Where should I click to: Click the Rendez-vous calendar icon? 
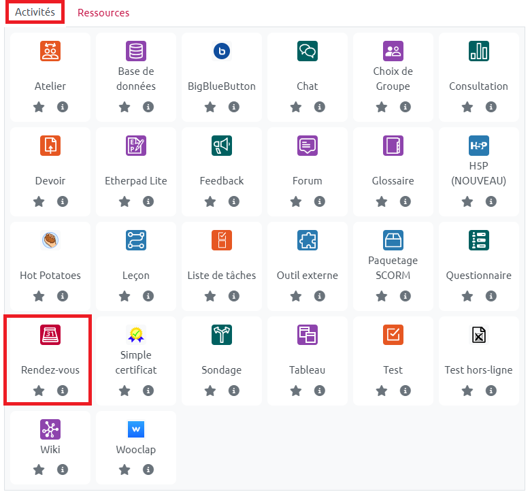coord(50,335)
